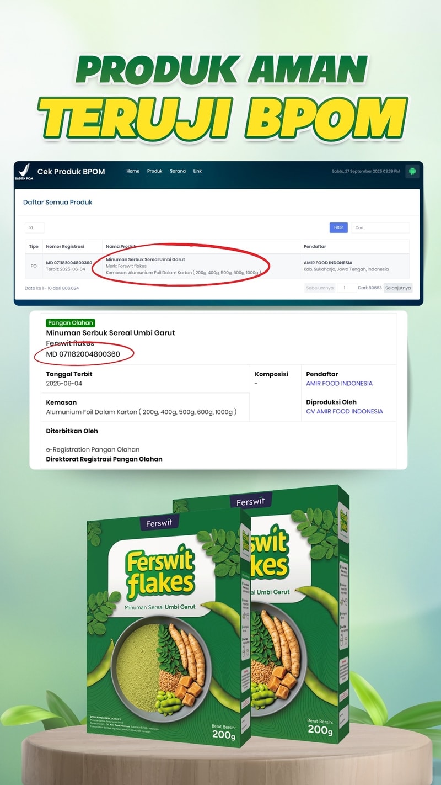
Task: Select the MD 071182004800360 table row
Action: click(x=217, y=266)
